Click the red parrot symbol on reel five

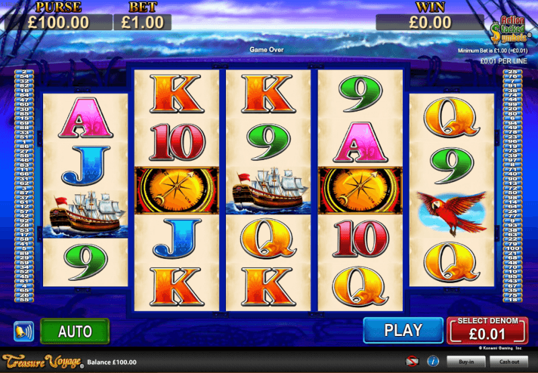click(x=451, y=213)
